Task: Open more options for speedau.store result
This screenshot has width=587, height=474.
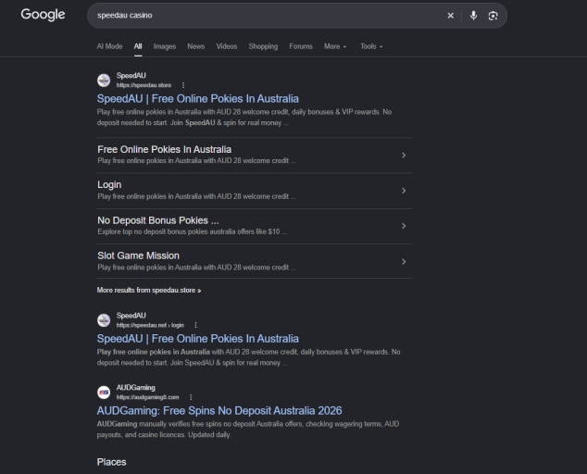Action: click(x=183, y=85)
